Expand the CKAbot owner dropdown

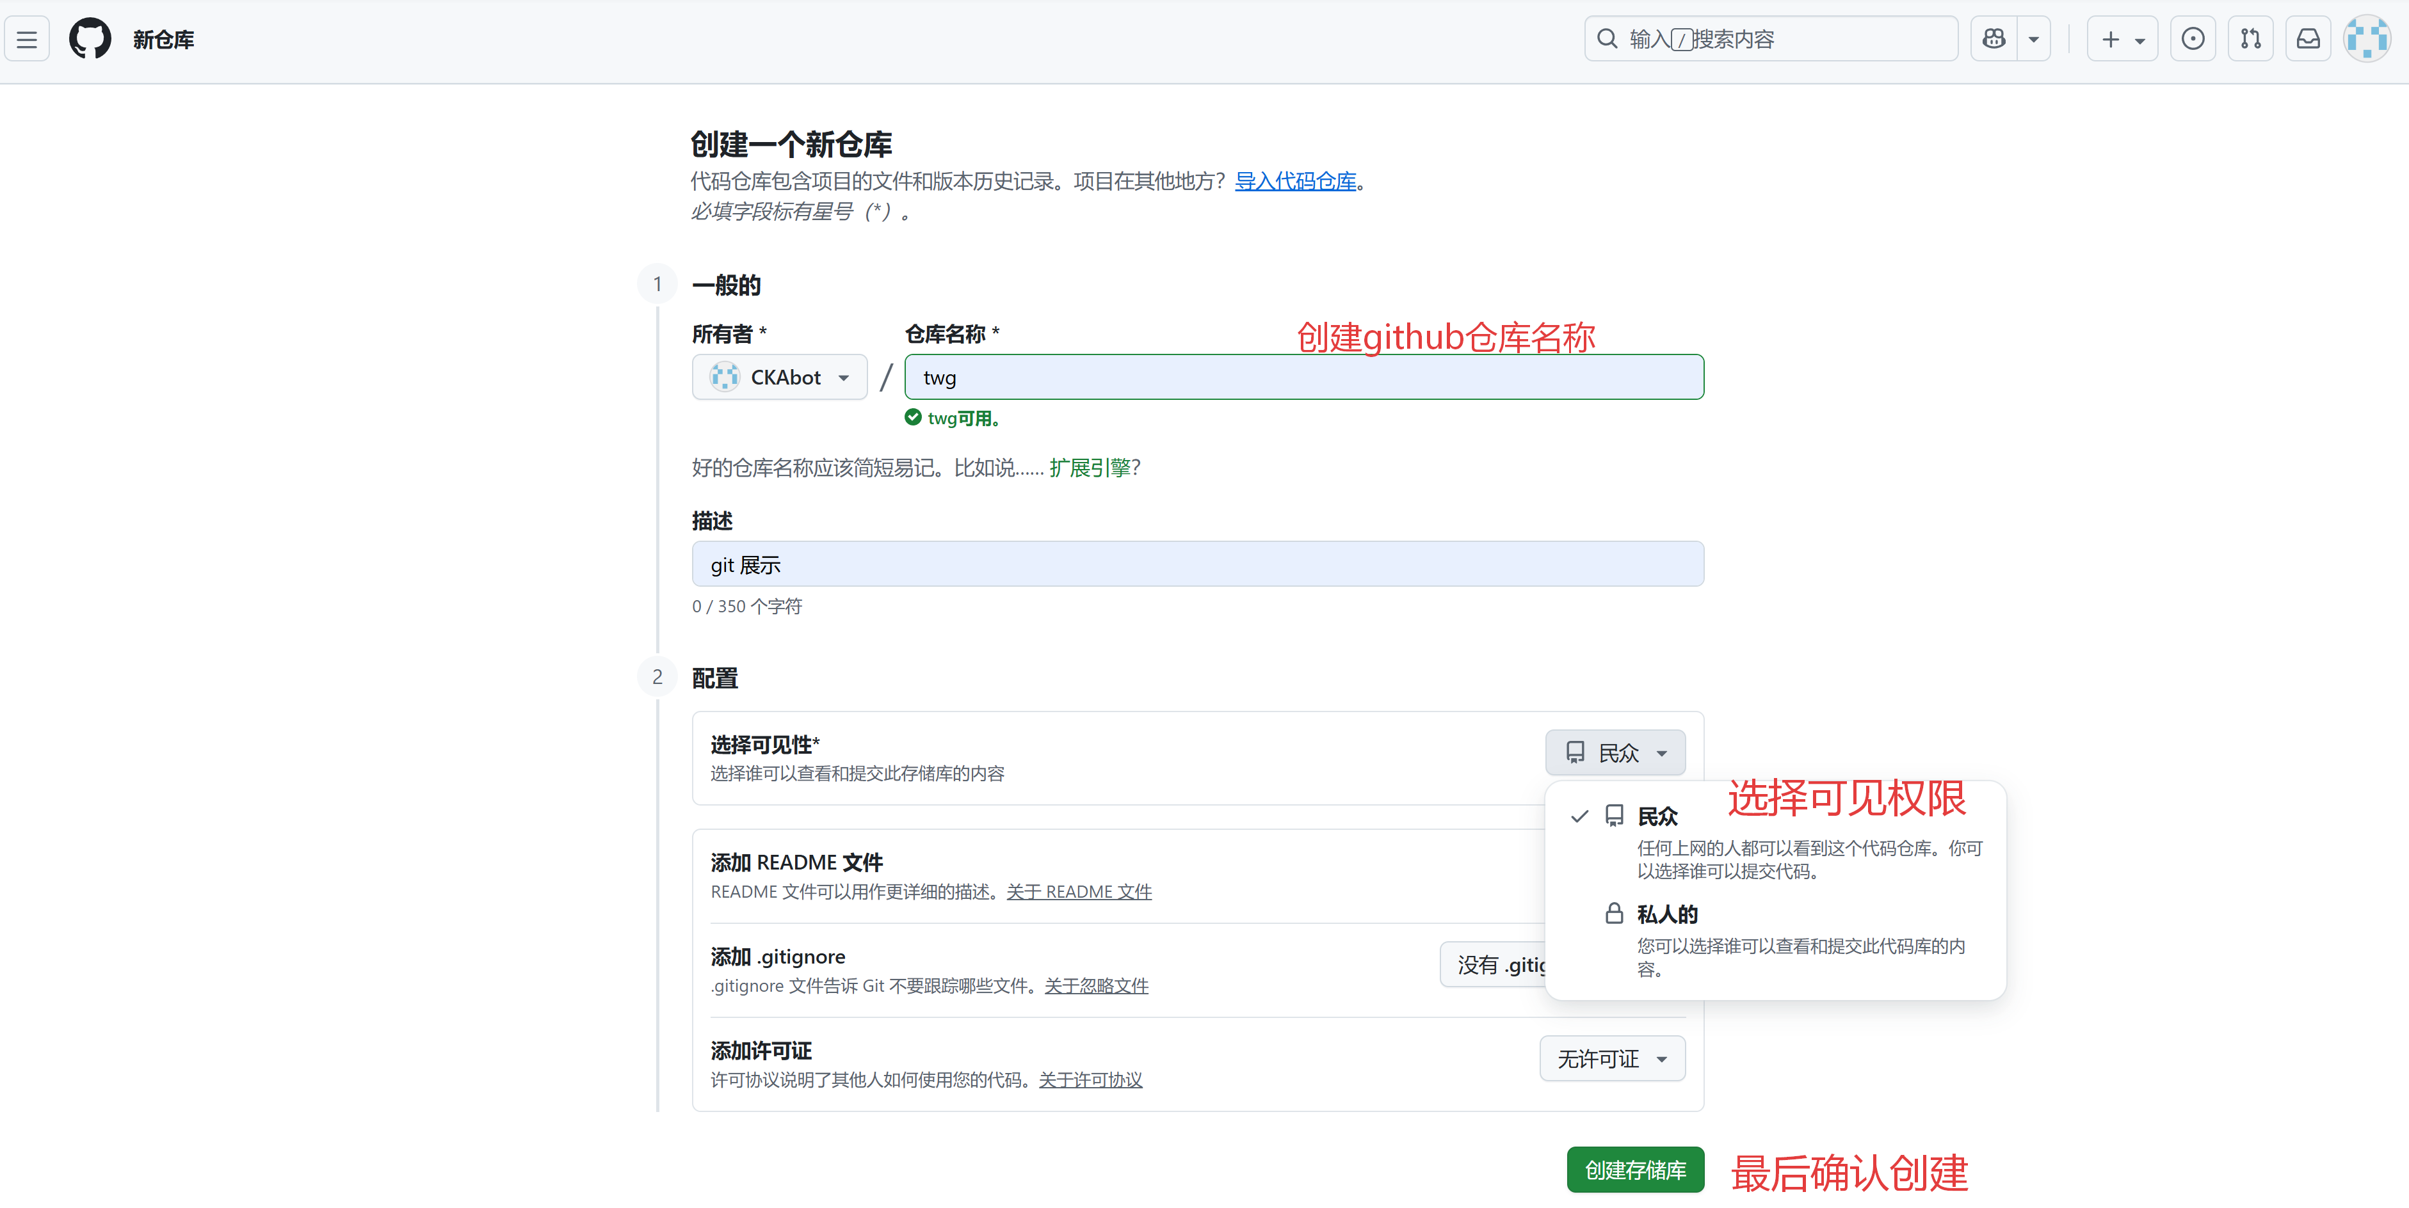(x=779, y=377)
